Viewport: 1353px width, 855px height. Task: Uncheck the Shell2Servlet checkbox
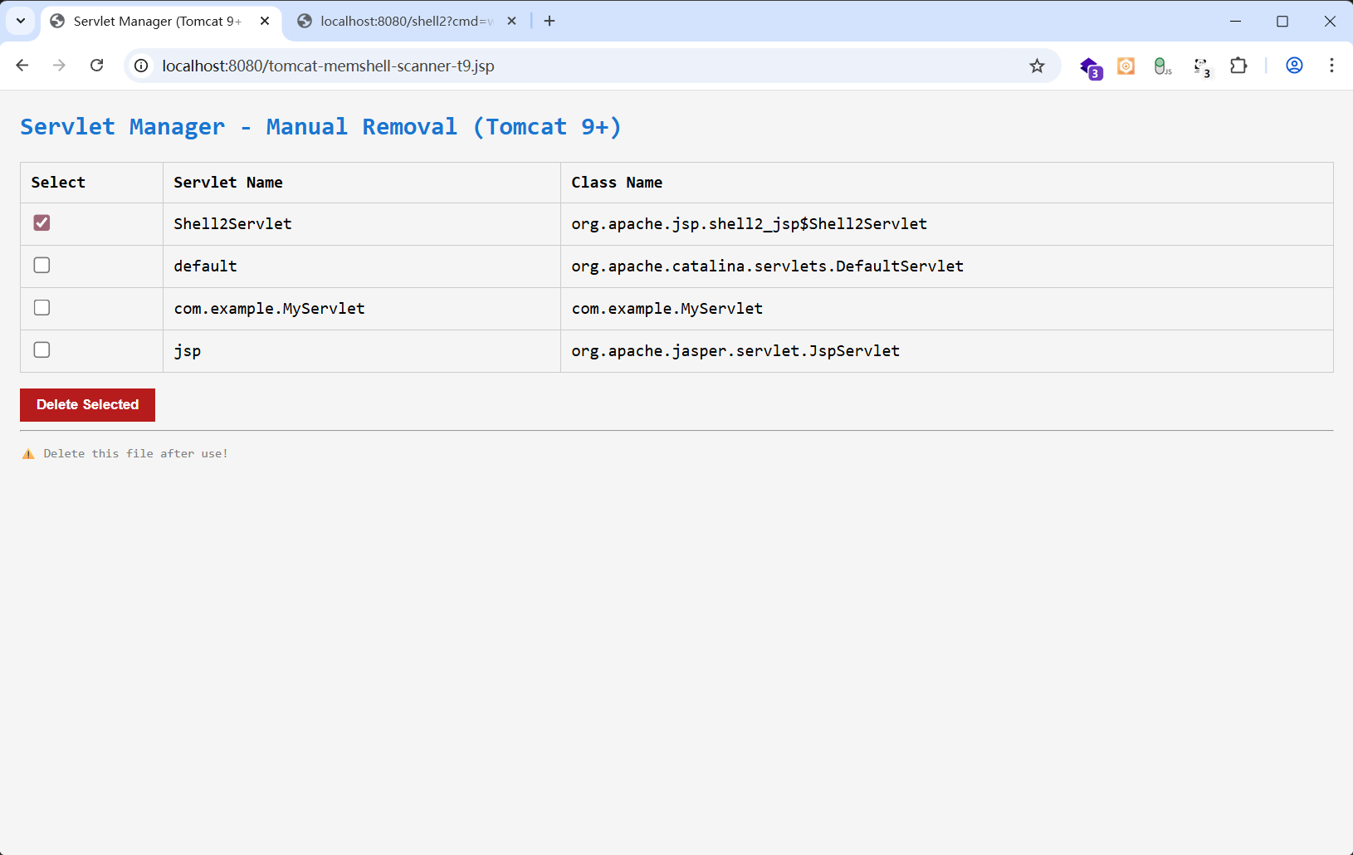tap(42, 223)
